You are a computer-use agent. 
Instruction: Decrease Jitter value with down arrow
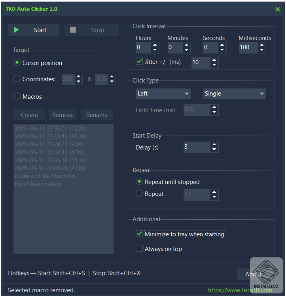pyautogui.click(x=214, y=65)
